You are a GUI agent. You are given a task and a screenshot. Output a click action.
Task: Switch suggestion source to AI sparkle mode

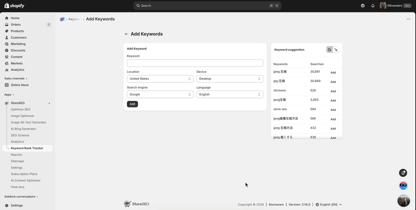click(x=336, y=49)
